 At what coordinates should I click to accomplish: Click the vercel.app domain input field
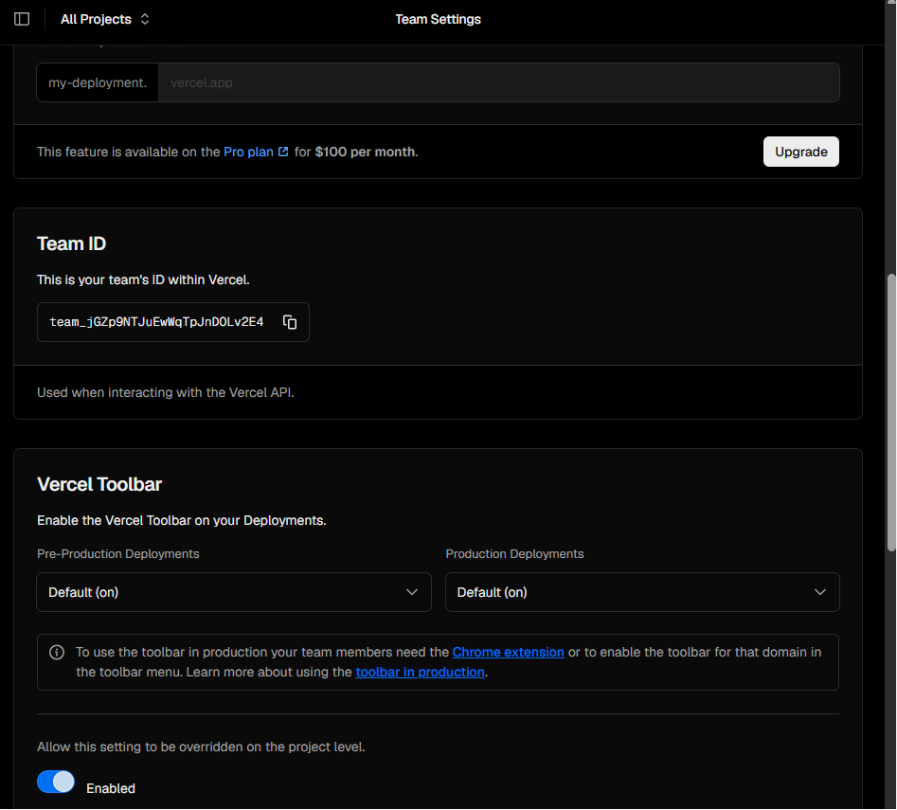pyautogui.click(x=499, y=83)
